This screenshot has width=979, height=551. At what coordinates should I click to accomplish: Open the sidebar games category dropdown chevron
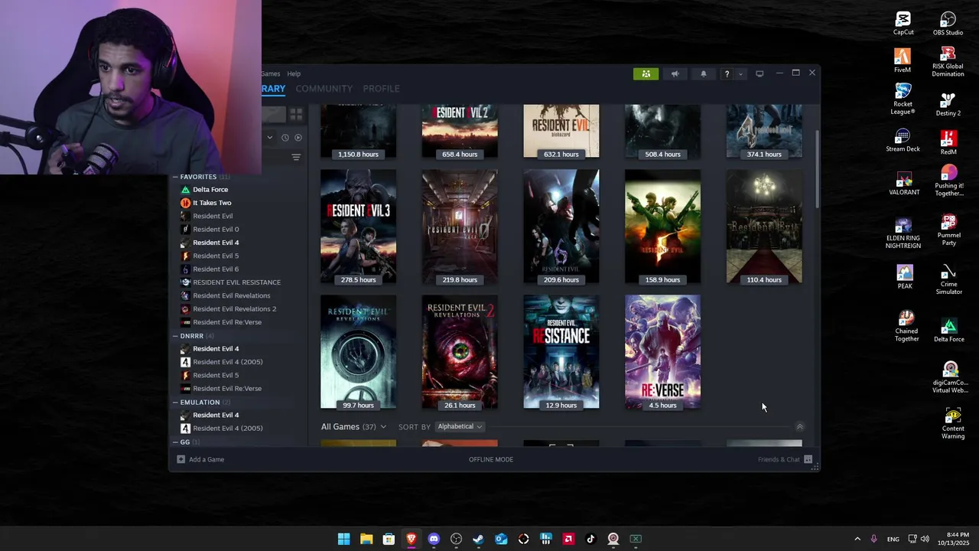click(269, 138)
